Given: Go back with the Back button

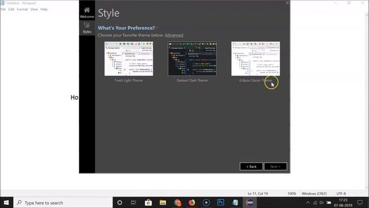Looking at the screenshot, I should click(x=251, y=166).
